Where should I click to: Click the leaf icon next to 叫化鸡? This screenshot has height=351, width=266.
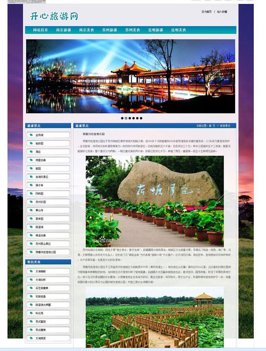pos(31,313)
